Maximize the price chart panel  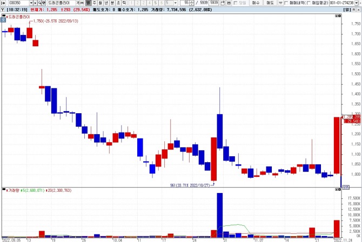click(x=337, y=16)
